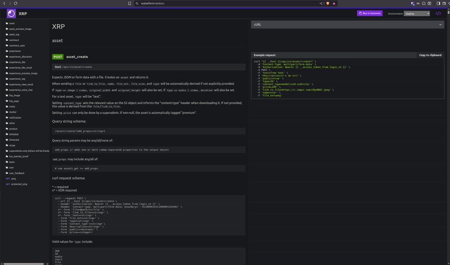Click the share icon in the address bar
Viewport: 450px width, 265px height.
tap(321, 3)
